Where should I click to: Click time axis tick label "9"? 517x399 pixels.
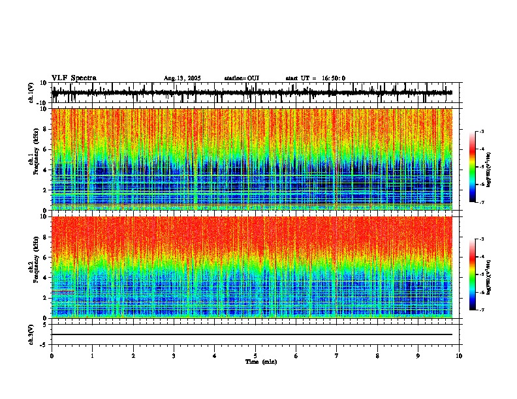tap(418, 356)
